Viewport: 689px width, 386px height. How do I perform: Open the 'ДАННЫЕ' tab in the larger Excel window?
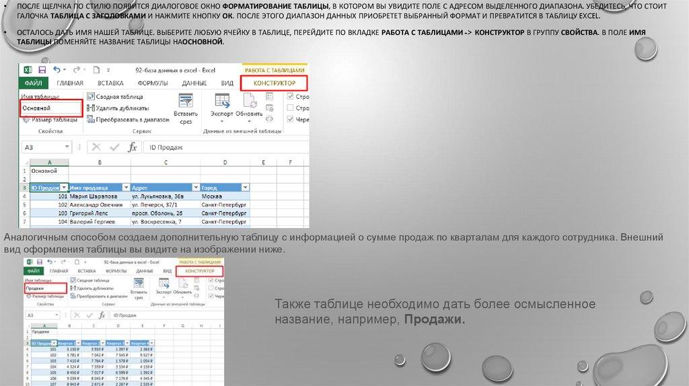pos(194,83)
